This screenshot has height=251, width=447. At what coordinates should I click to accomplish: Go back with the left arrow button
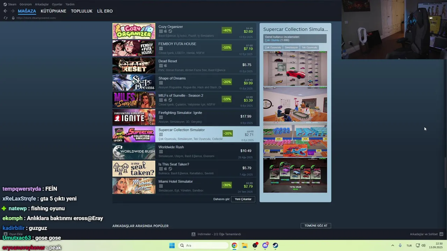click(x=5, y=11)
